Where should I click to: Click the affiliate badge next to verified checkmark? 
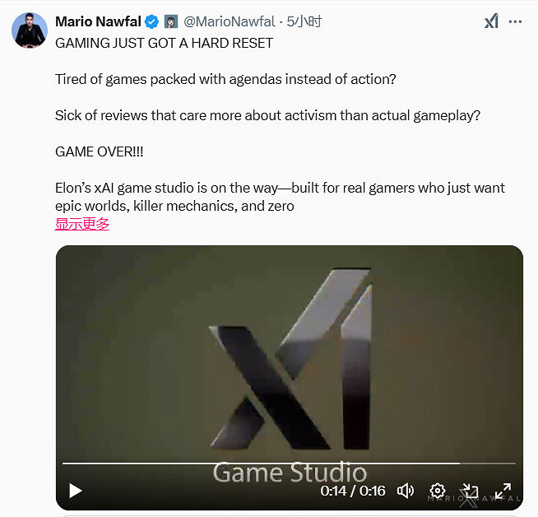click(171, 21)
